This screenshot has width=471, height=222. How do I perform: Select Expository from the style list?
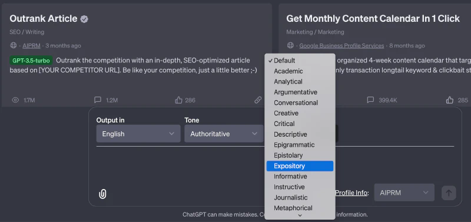300,166
